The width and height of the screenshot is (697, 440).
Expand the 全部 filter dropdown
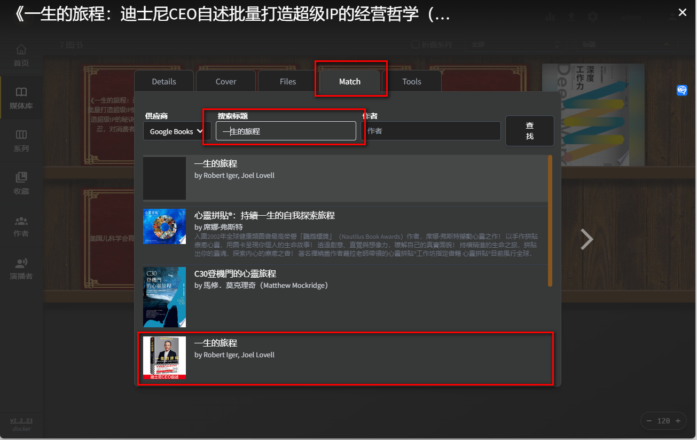pos(515,45)
